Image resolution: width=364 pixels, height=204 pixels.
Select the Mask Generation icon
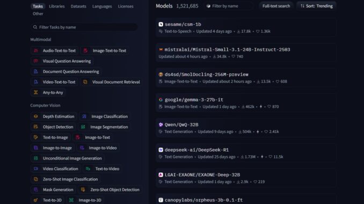pyautogui.click(x=36, y=190)
